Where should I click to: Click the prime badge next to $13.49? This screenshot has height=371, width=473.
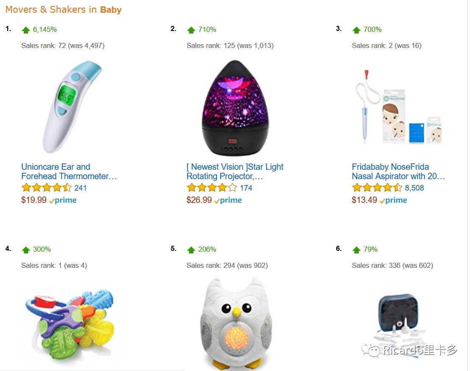pyautogui.click(x=393, y=200)
